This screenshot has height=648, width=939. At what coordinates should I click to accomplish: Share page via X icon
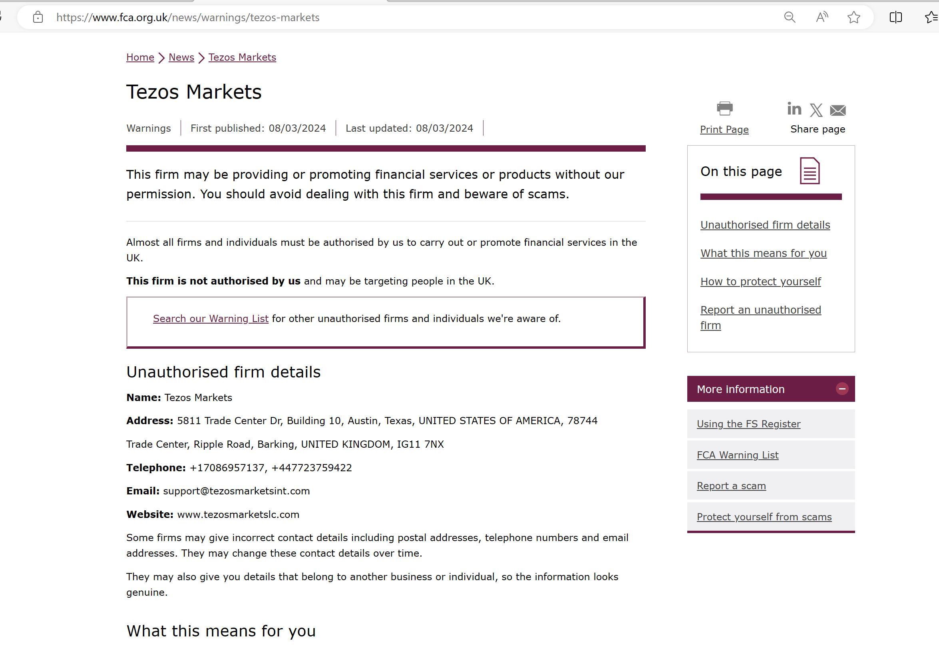click(816, 110)
